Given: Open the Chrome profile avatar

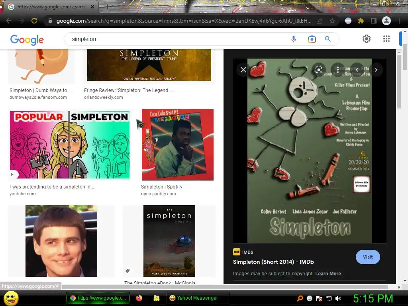Looking at the screenshot, I should point(386,21).
